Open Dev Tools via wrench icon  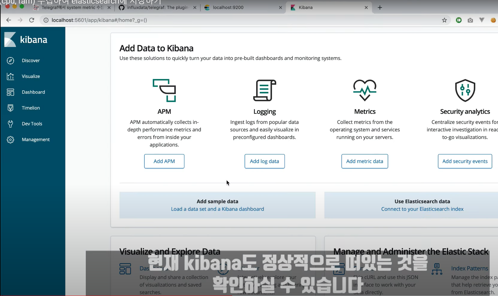click(x=10, y=124)
